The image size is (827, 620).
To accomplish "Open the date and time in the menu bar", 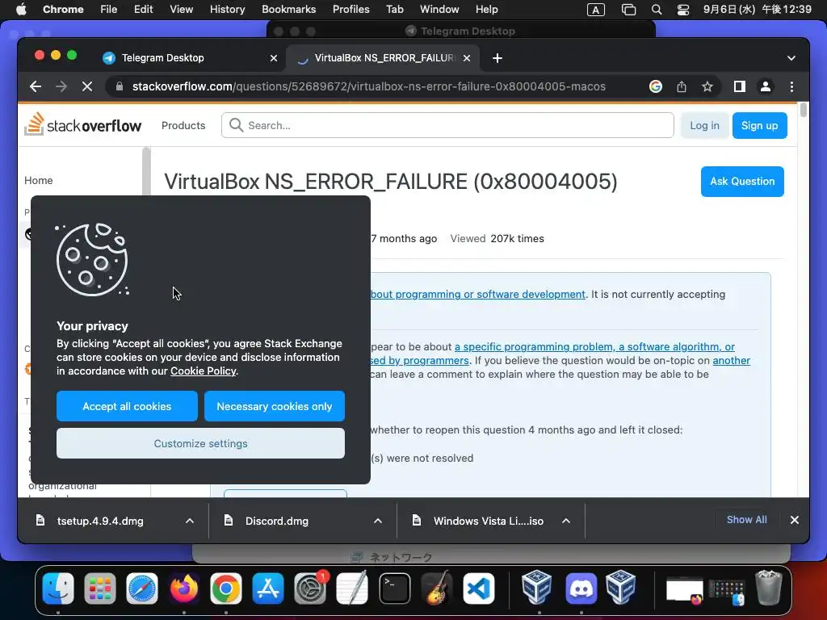I will click(758, 10).
